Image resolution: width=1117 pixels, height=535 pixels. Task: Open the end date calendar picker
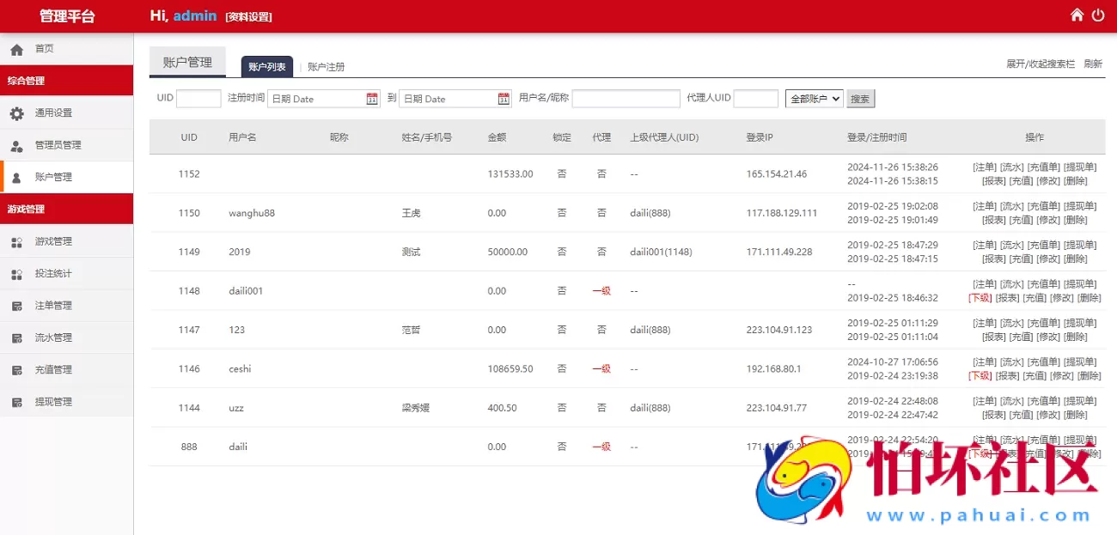[503, 98]
